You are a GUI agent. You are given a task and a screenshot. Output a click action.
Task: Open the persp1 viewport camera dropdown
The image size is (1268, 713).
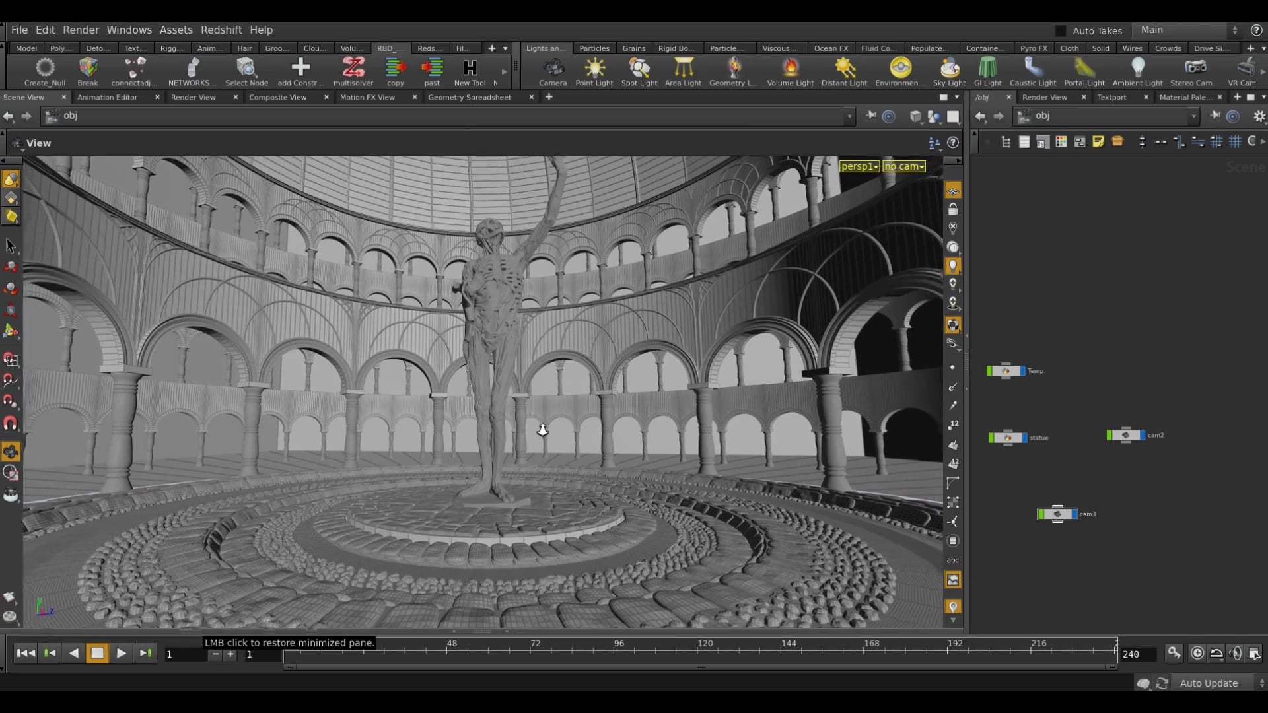click(859, 166)
